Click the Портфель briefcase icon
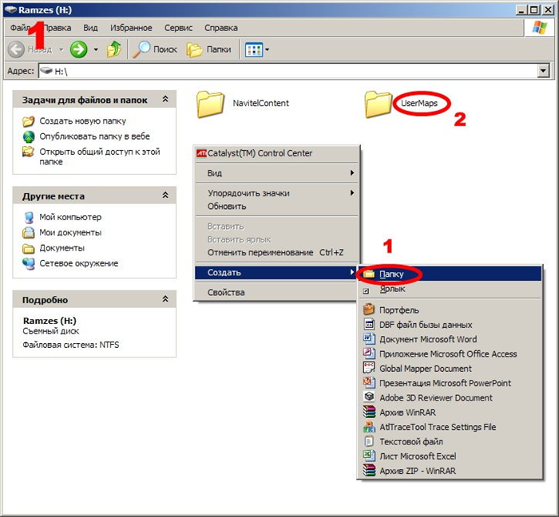This screenshot has height=517, width=559. point(369,309)
